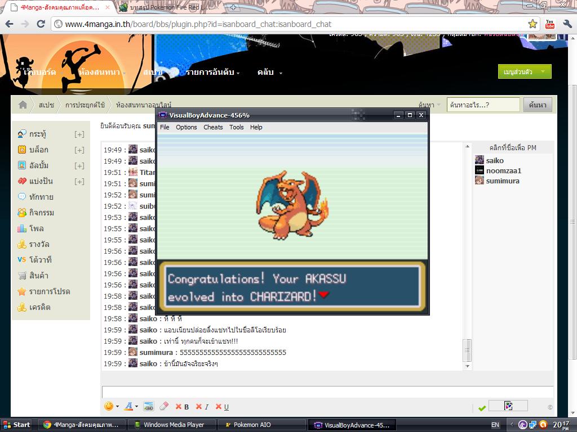
Task: Switch to Pokemon AIO in taskbar
Action: coord(261,425)
